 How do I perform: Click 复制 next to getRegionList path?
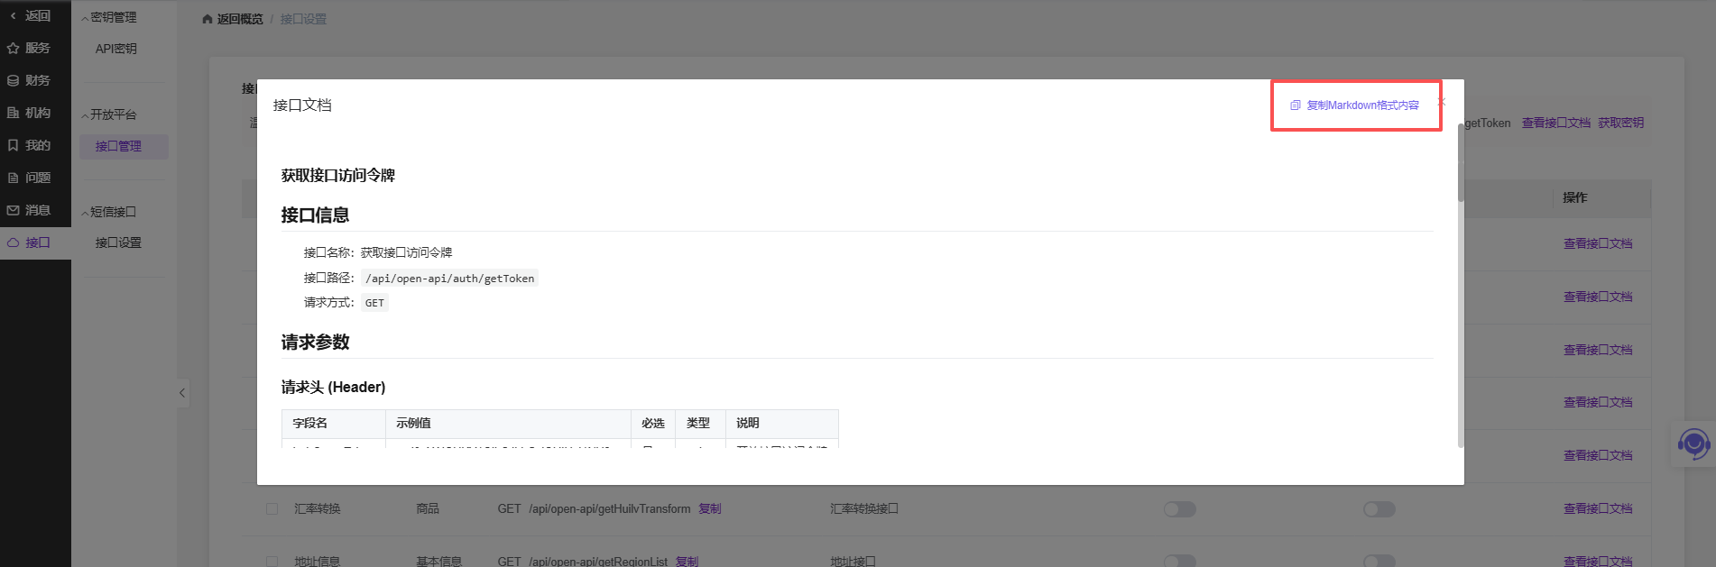click(687, 562)
